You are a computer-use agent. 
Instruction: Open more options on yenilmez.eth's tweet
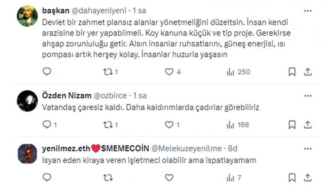tap(308, 148)
